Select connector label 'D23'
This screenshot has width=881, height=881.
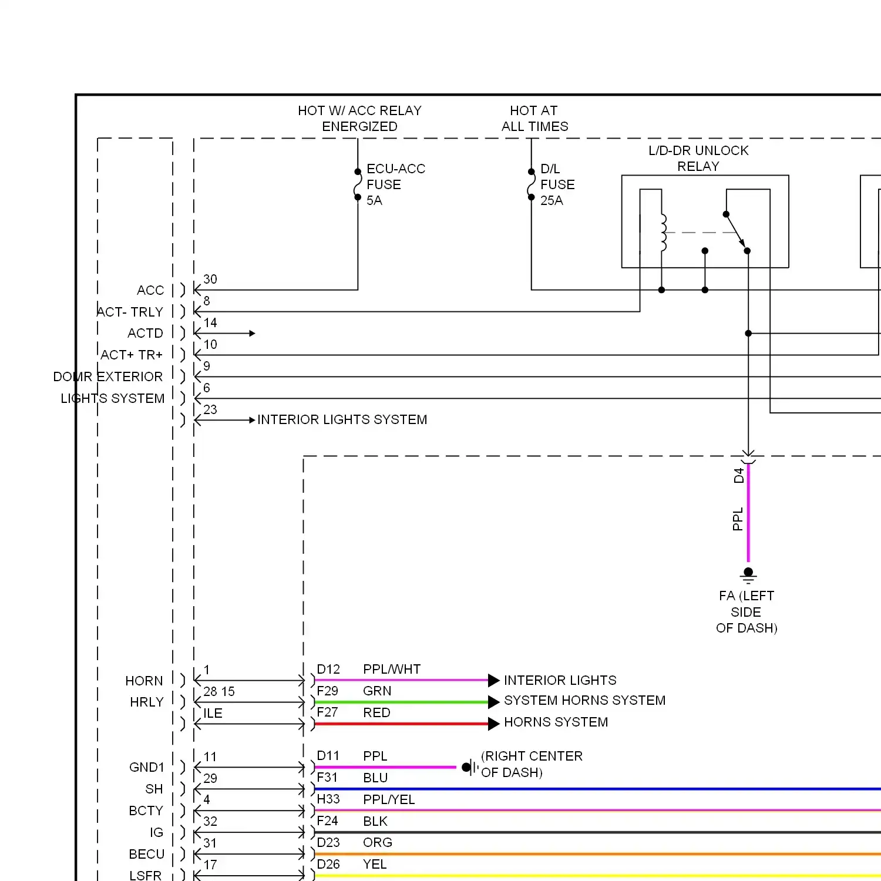click(328, 843)
